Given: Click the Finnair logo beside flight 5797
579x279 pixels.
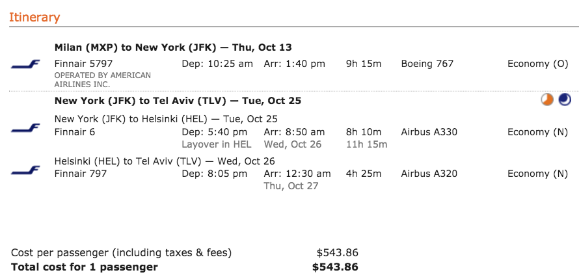Looking at the screenshot, I should (x=25, y=64).
